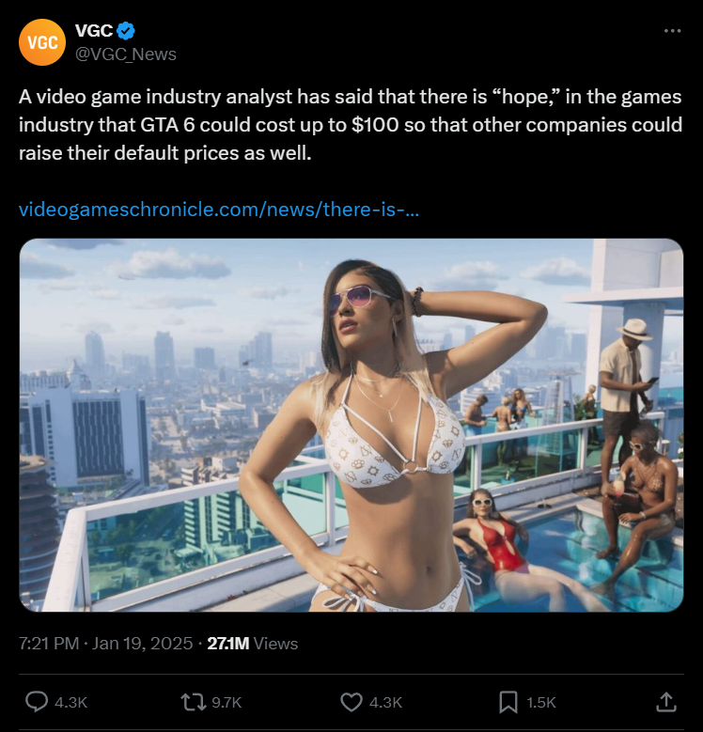This screenshot has height=732, width=703.
Task: Click the tweet text about GTA 6
Action: pos(351,125)
